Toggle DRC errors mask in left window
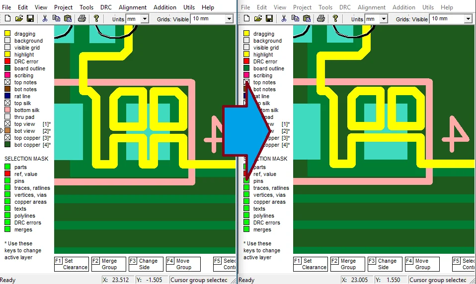This screenshot has height=284, width=476. [7, 223]
